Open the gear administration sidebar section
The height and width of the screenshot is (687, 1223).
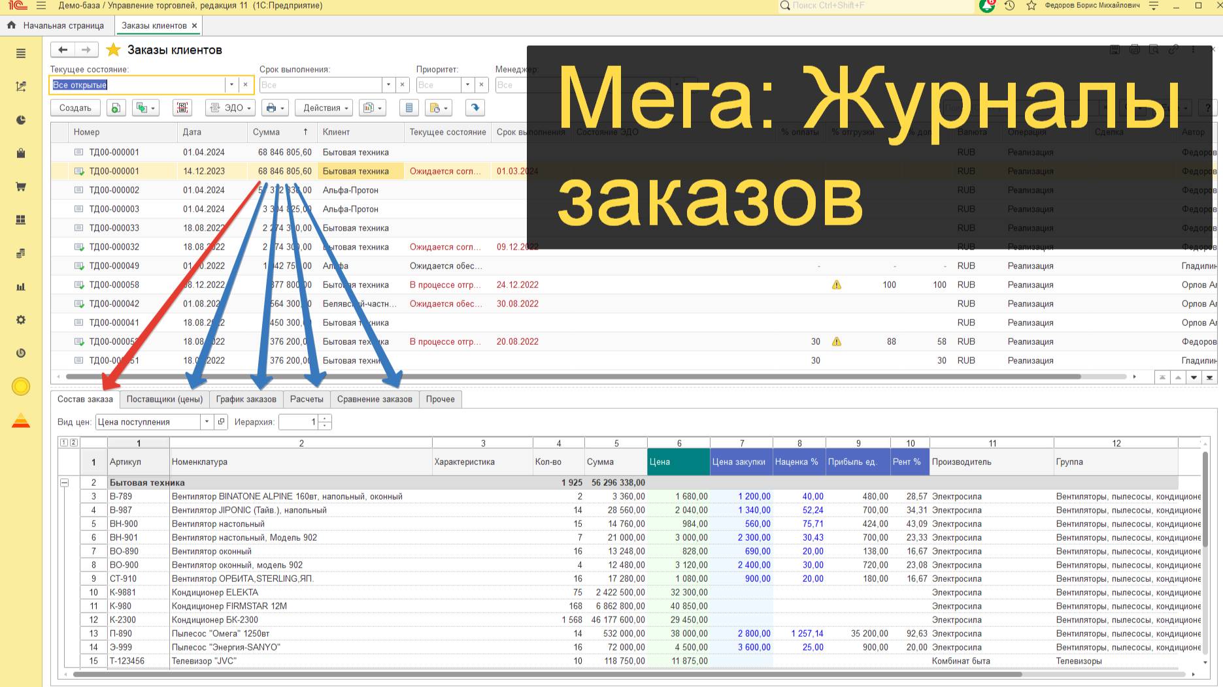(x=21, y=320)
